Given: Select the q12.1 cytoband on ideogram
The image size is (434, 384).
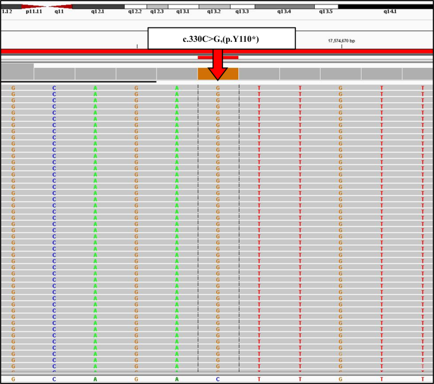Looking at the screenshot, I should [x=98, y=6].
